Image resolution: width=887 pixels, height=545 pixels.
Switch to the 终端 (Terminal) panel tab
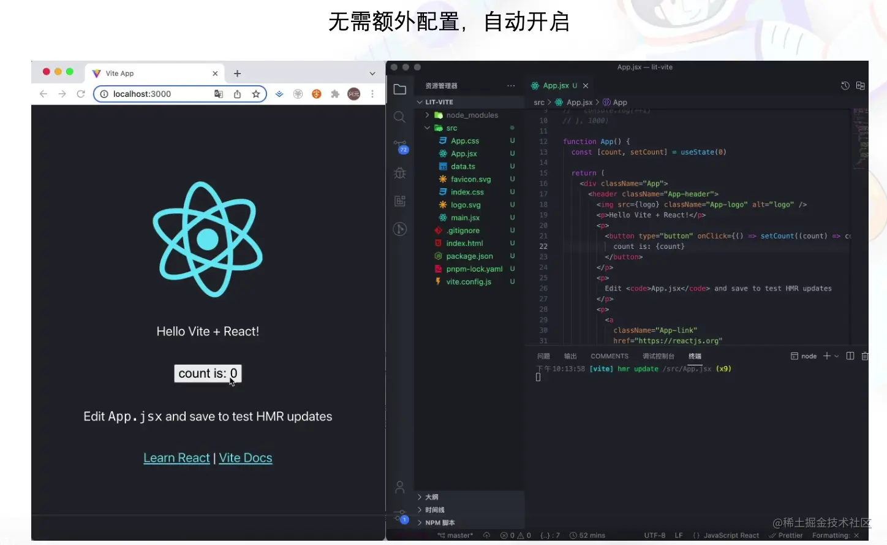click(x=695, y=356)
